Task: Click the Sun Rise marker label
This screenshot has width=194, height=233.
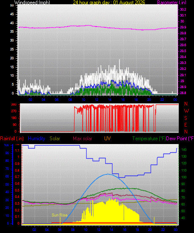Action: [x=60, y=215]
